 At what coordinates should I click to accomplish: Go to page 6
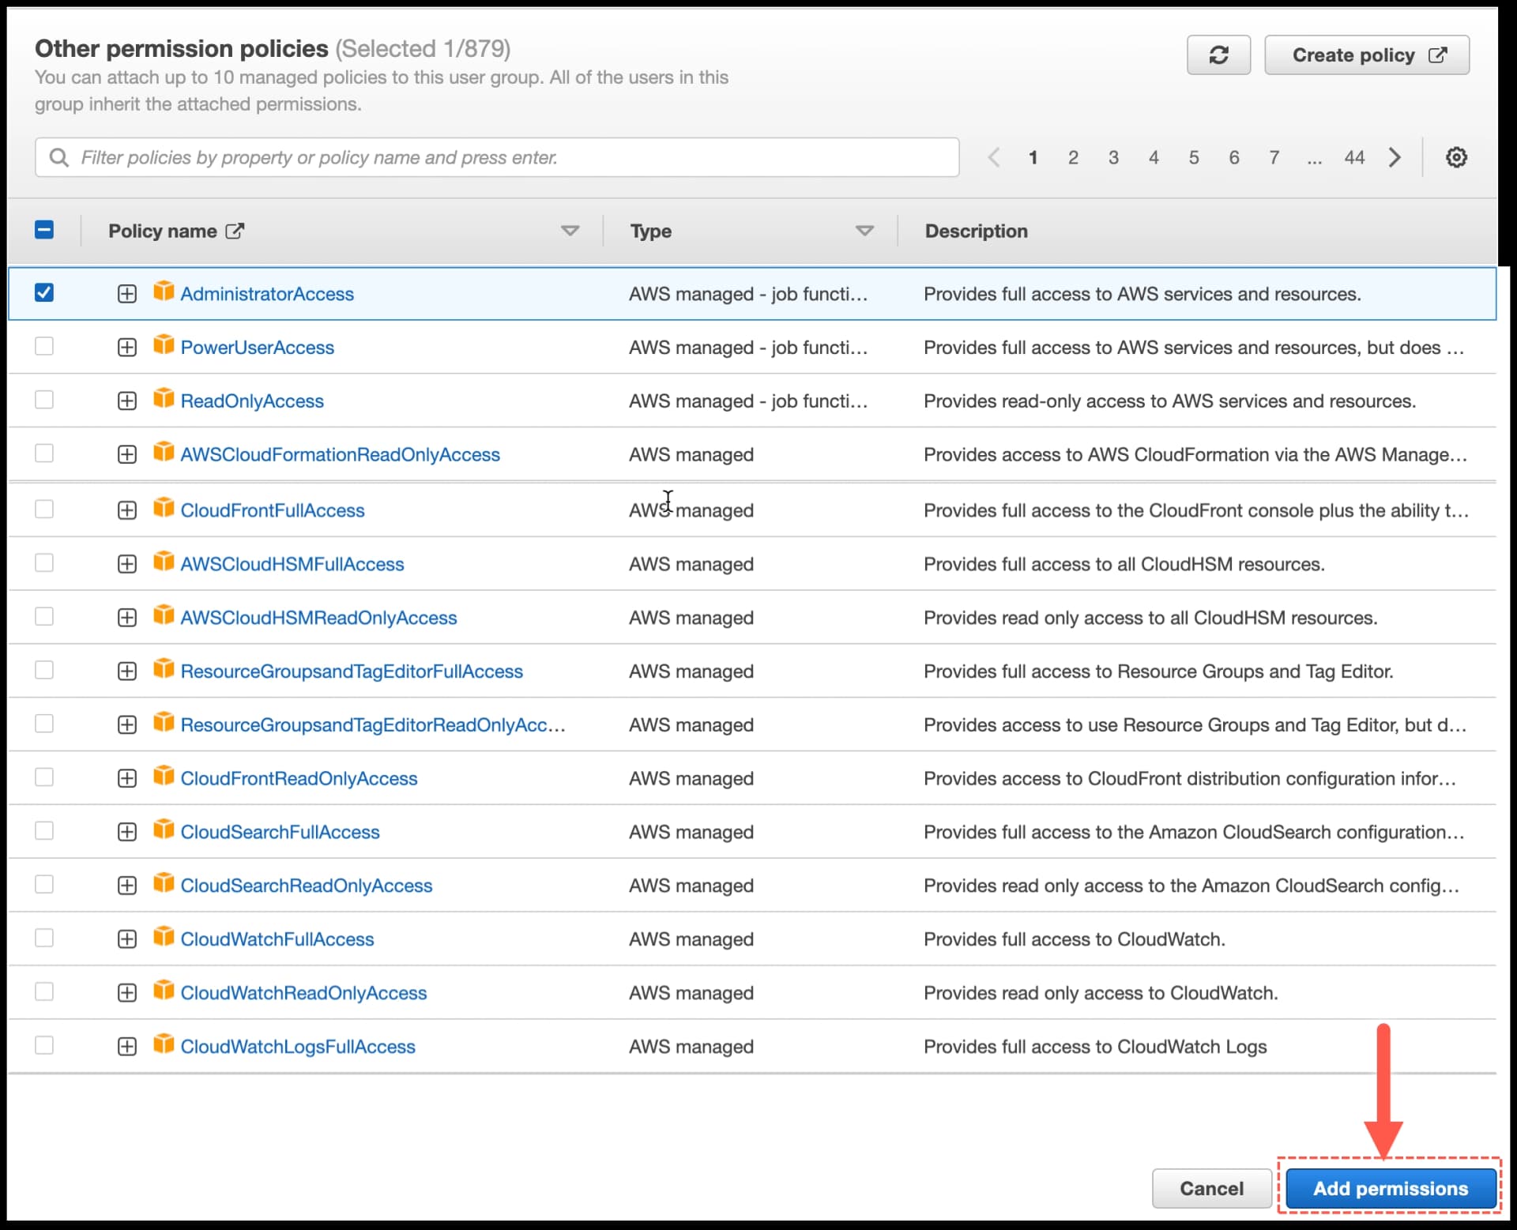tap(1234, 157)
